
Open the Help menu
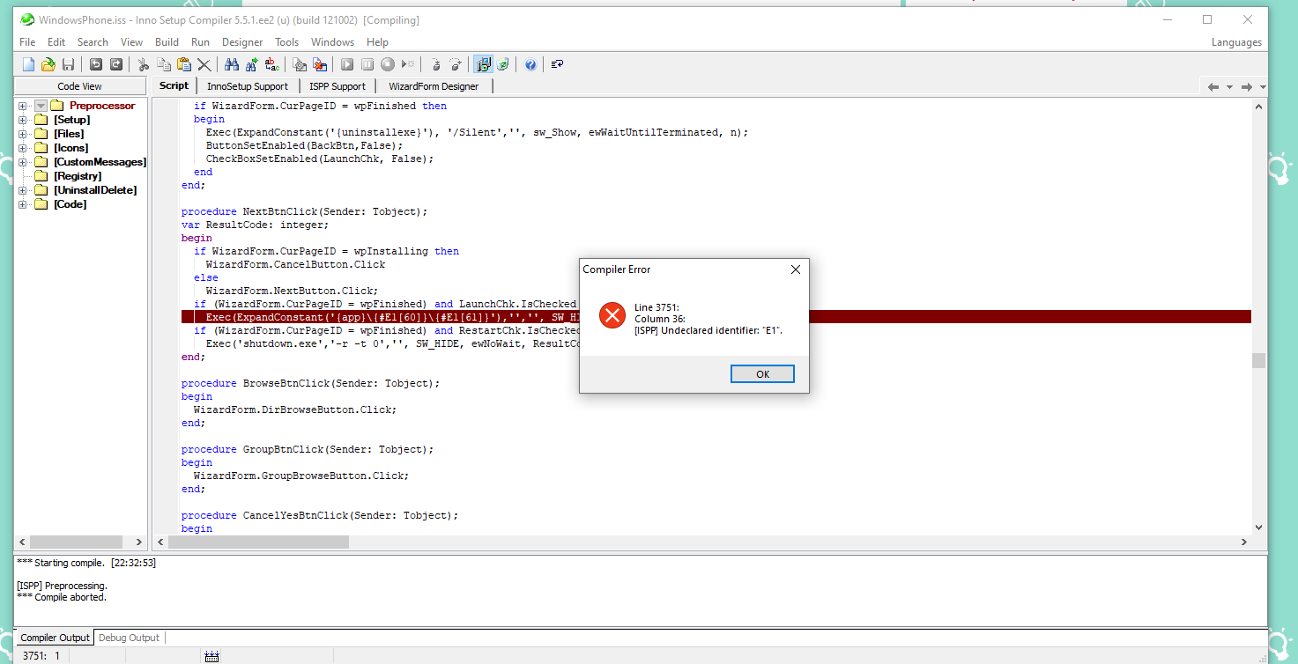377,42
